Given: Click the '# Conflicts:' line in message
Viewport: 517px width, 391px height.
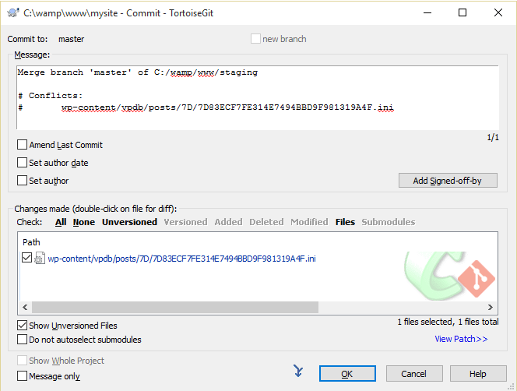Looking at the screenshot, I should coord(50,96).
